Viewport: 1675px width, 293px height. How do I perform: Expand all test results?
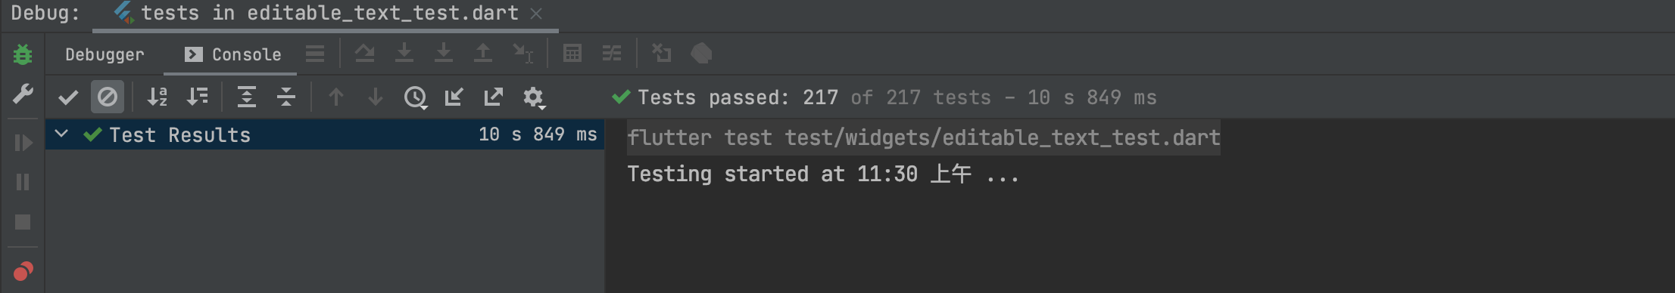tap(247, 97)
